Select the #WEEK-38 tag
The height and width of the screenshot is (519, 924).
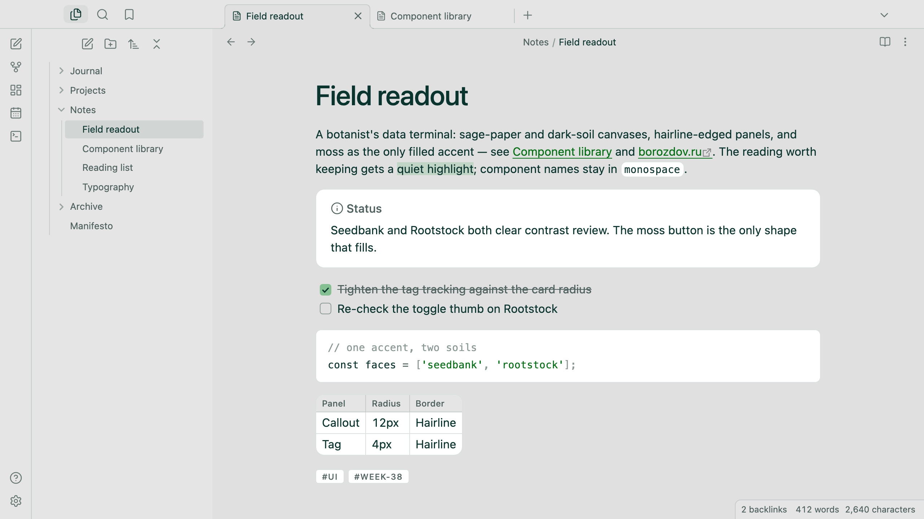378,477
